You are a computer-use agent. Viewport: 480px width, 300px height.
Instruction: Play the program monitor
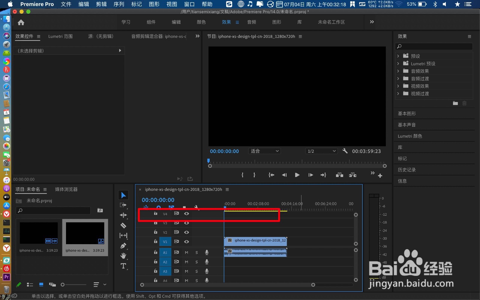pyautogui.click(x=297, y=175)
